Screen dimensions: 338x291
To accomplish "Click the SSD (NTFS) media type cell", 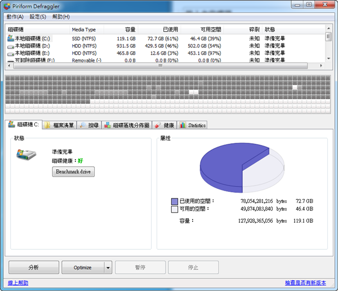I will pos(84,39).
